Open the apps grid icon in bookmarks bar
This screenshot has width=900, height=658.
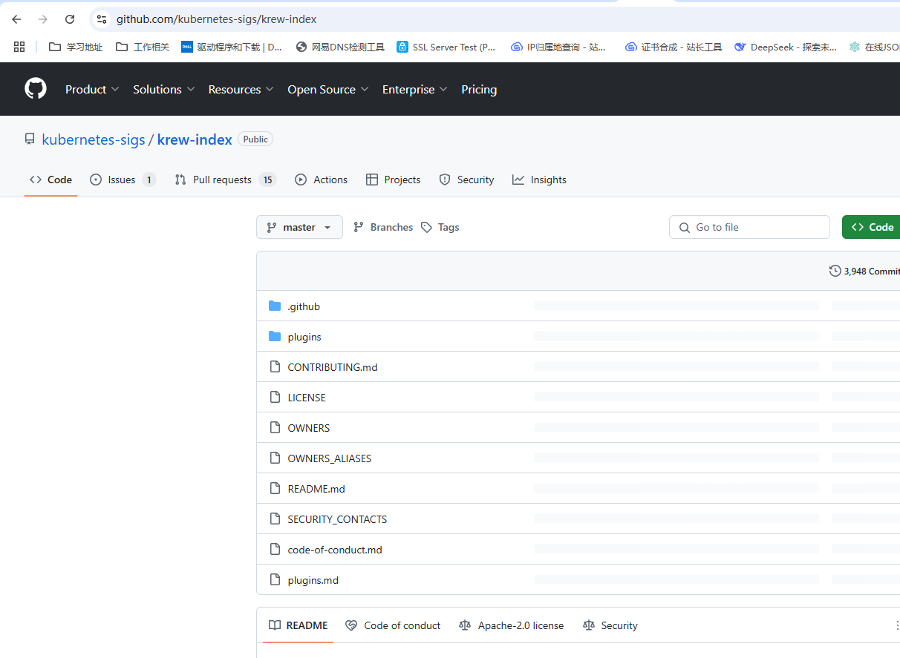coord(19,47)
